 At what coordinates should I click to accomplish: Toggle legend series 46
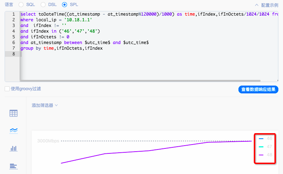265,138
